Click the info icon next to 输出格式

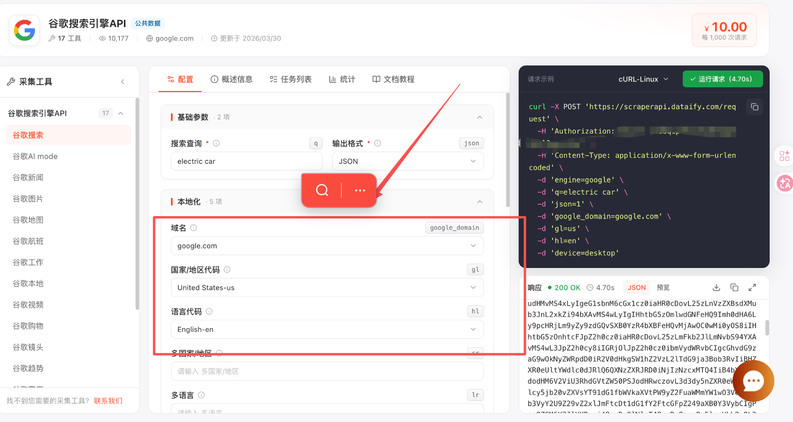pos(377,143)
